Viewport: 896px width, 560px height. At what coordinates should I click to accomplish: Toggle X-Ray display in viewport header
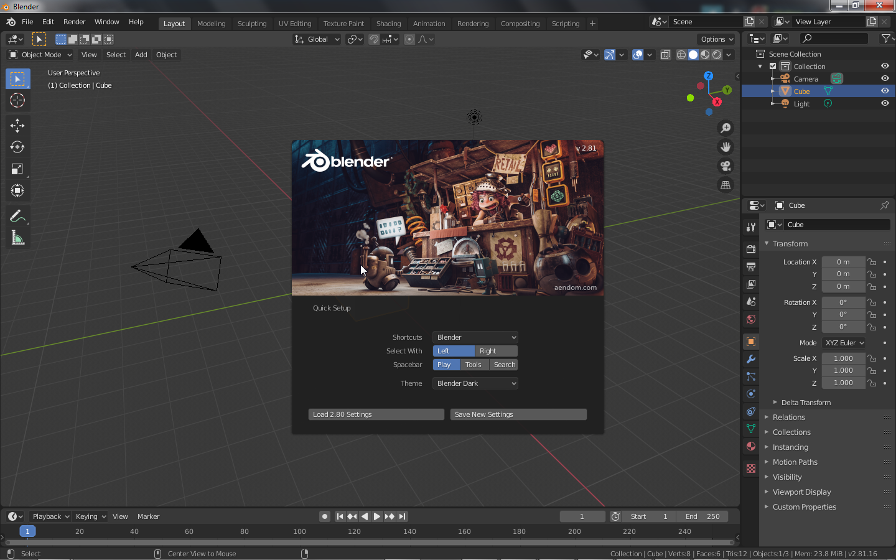665,55
